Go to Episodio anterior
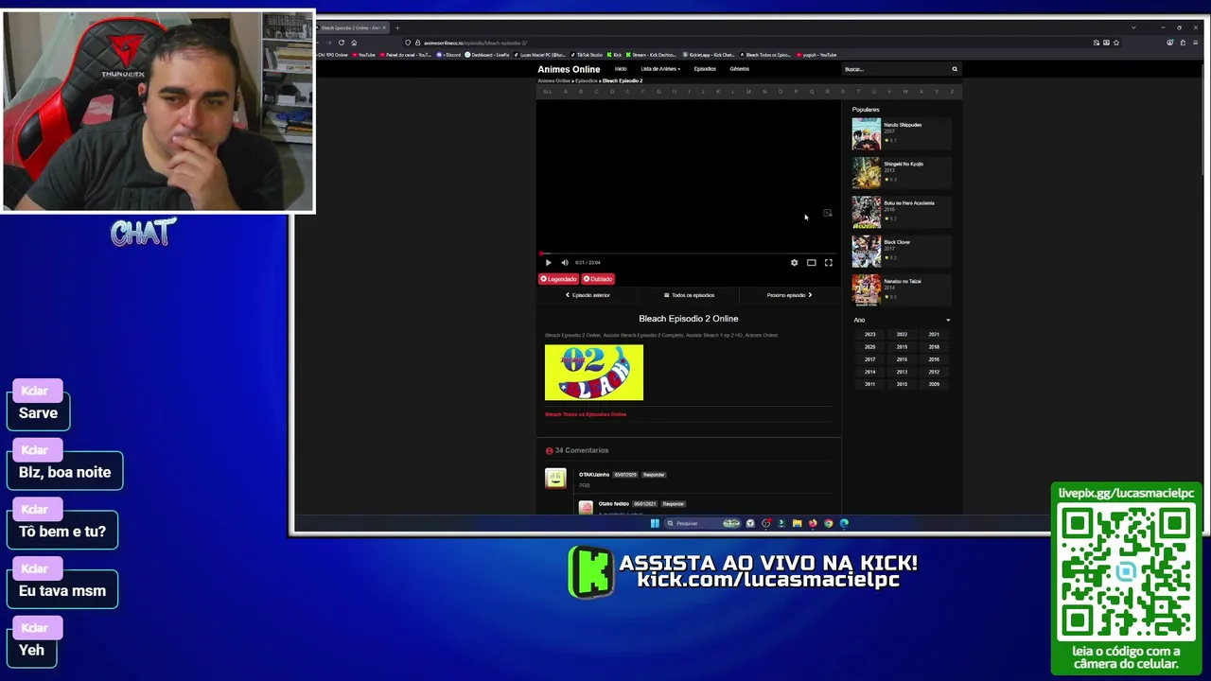 coord(588,295)
